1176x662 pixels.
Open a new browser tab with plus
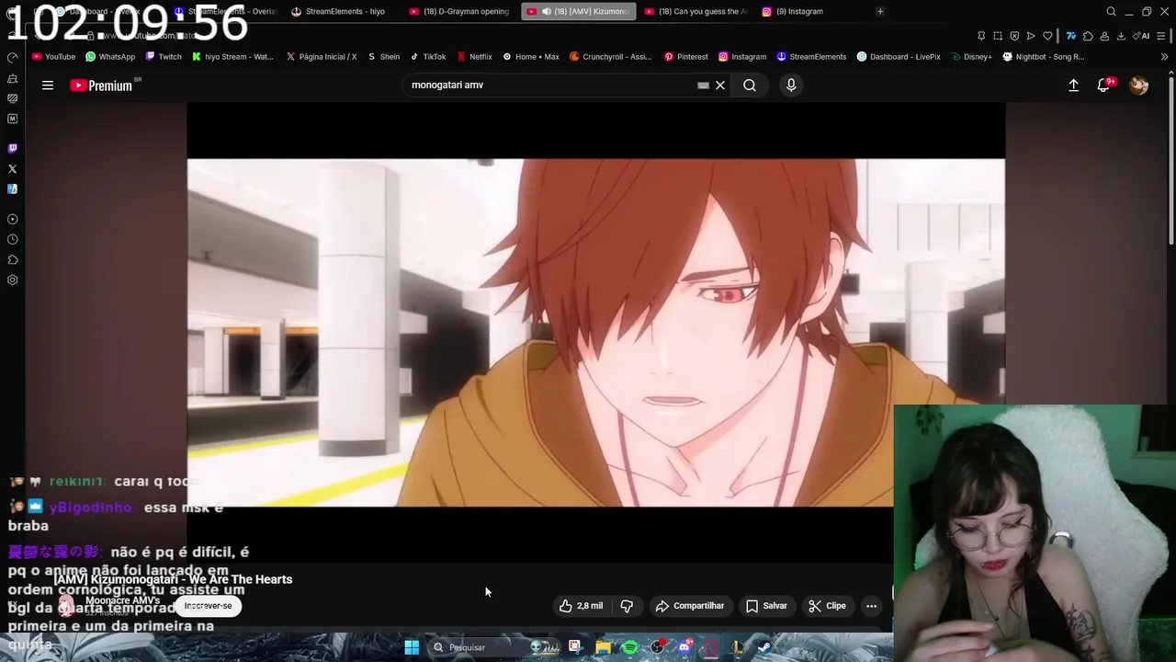coord(880,11)
